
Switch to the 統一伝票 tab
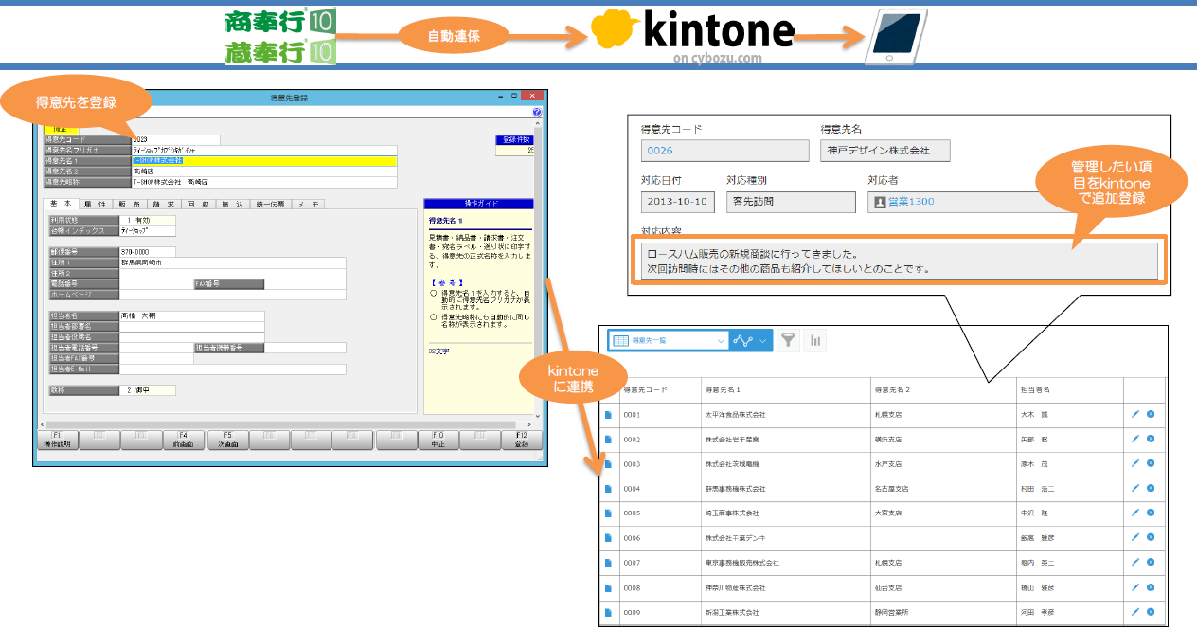point(270,204)
